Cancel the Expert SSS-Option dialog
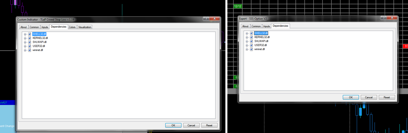 (x=369, y=97)
